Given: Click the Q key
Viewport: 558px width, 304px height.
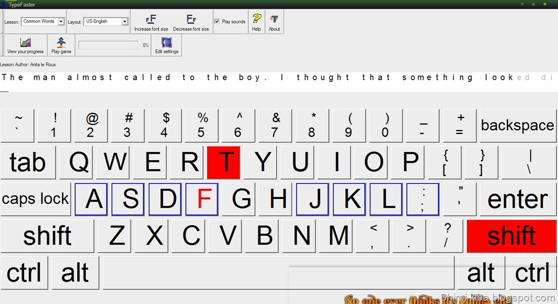Looking at the screenshot, I should (76, 162).
